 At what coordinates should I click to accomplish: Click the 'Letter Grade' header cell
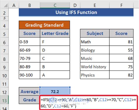click(x=55, y=33)
